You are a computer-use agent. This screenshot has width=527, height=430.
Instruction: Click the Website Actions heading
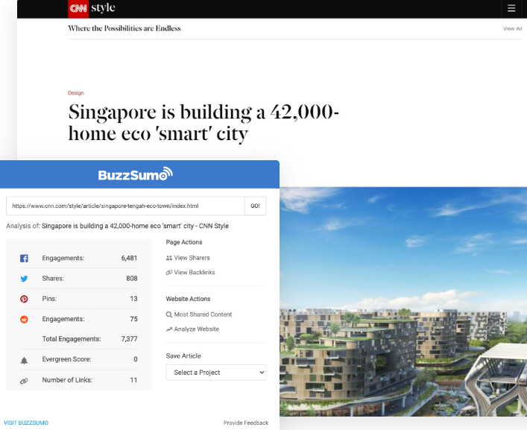click(188, 299)
